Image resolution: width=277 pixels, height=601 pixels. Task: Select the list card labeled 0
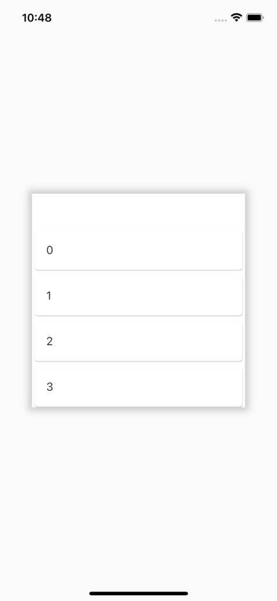point(138,250)
